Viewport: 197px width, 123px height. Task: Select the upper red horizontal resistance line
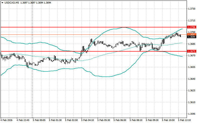(x=94, y=27)
